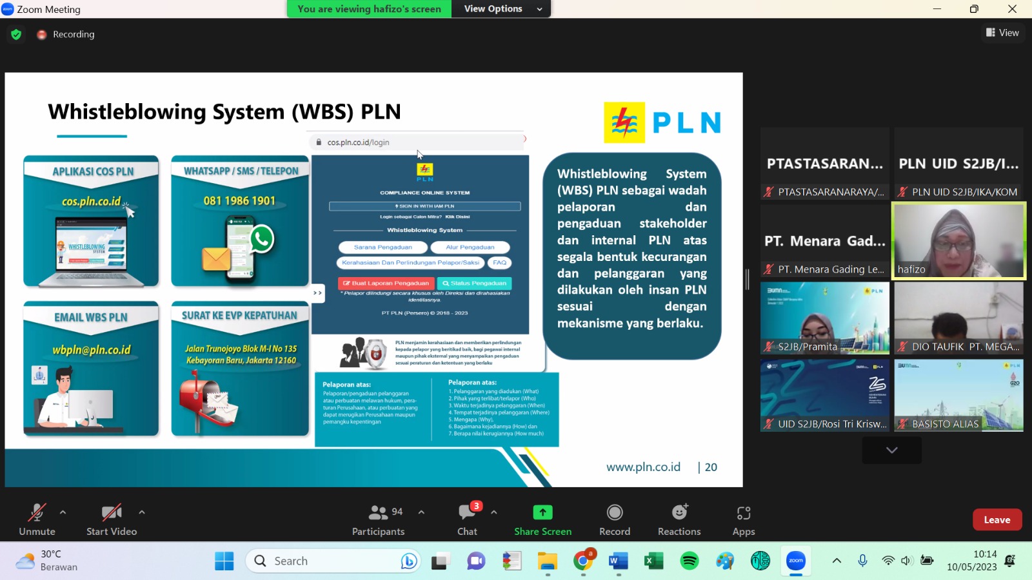Select hafizo's video tile
1032x580 pixels.
[958, 240]
